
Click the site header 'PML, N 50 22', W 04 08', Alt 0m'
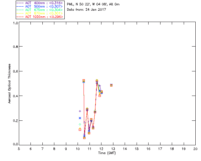pos(93,4)
